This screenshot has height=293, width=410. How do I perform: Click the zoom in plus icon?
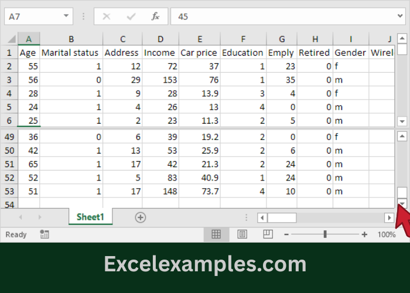tap(364, 234)
